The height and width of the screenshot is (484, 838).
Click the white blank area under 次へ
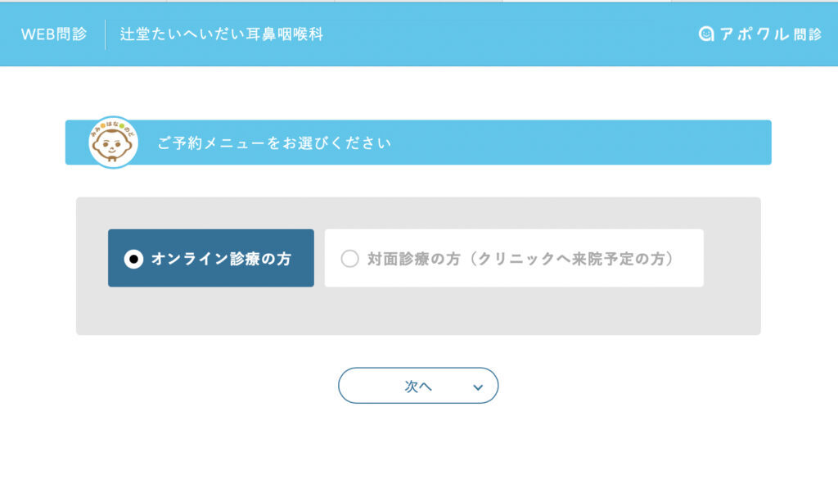418,444
